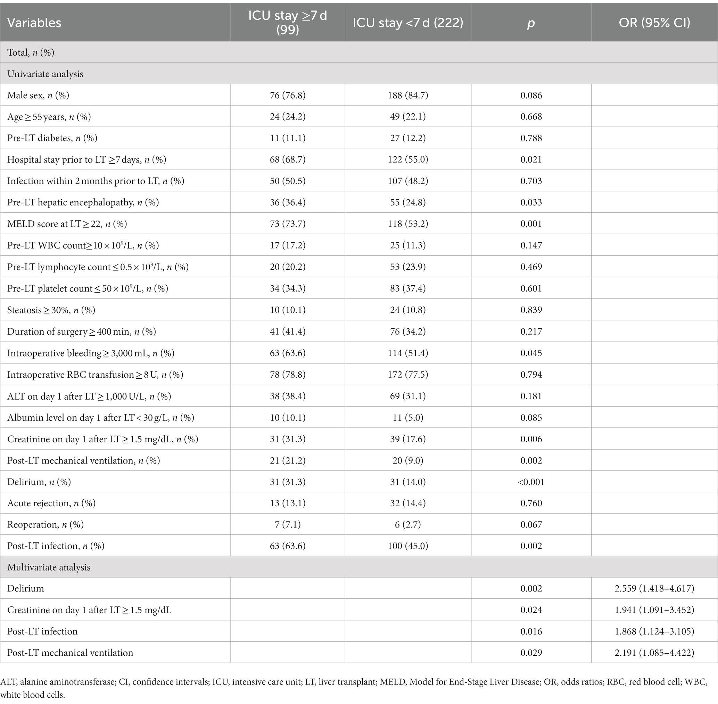Select the p value '0.086'
718x704 pixels.
[531, 96]
